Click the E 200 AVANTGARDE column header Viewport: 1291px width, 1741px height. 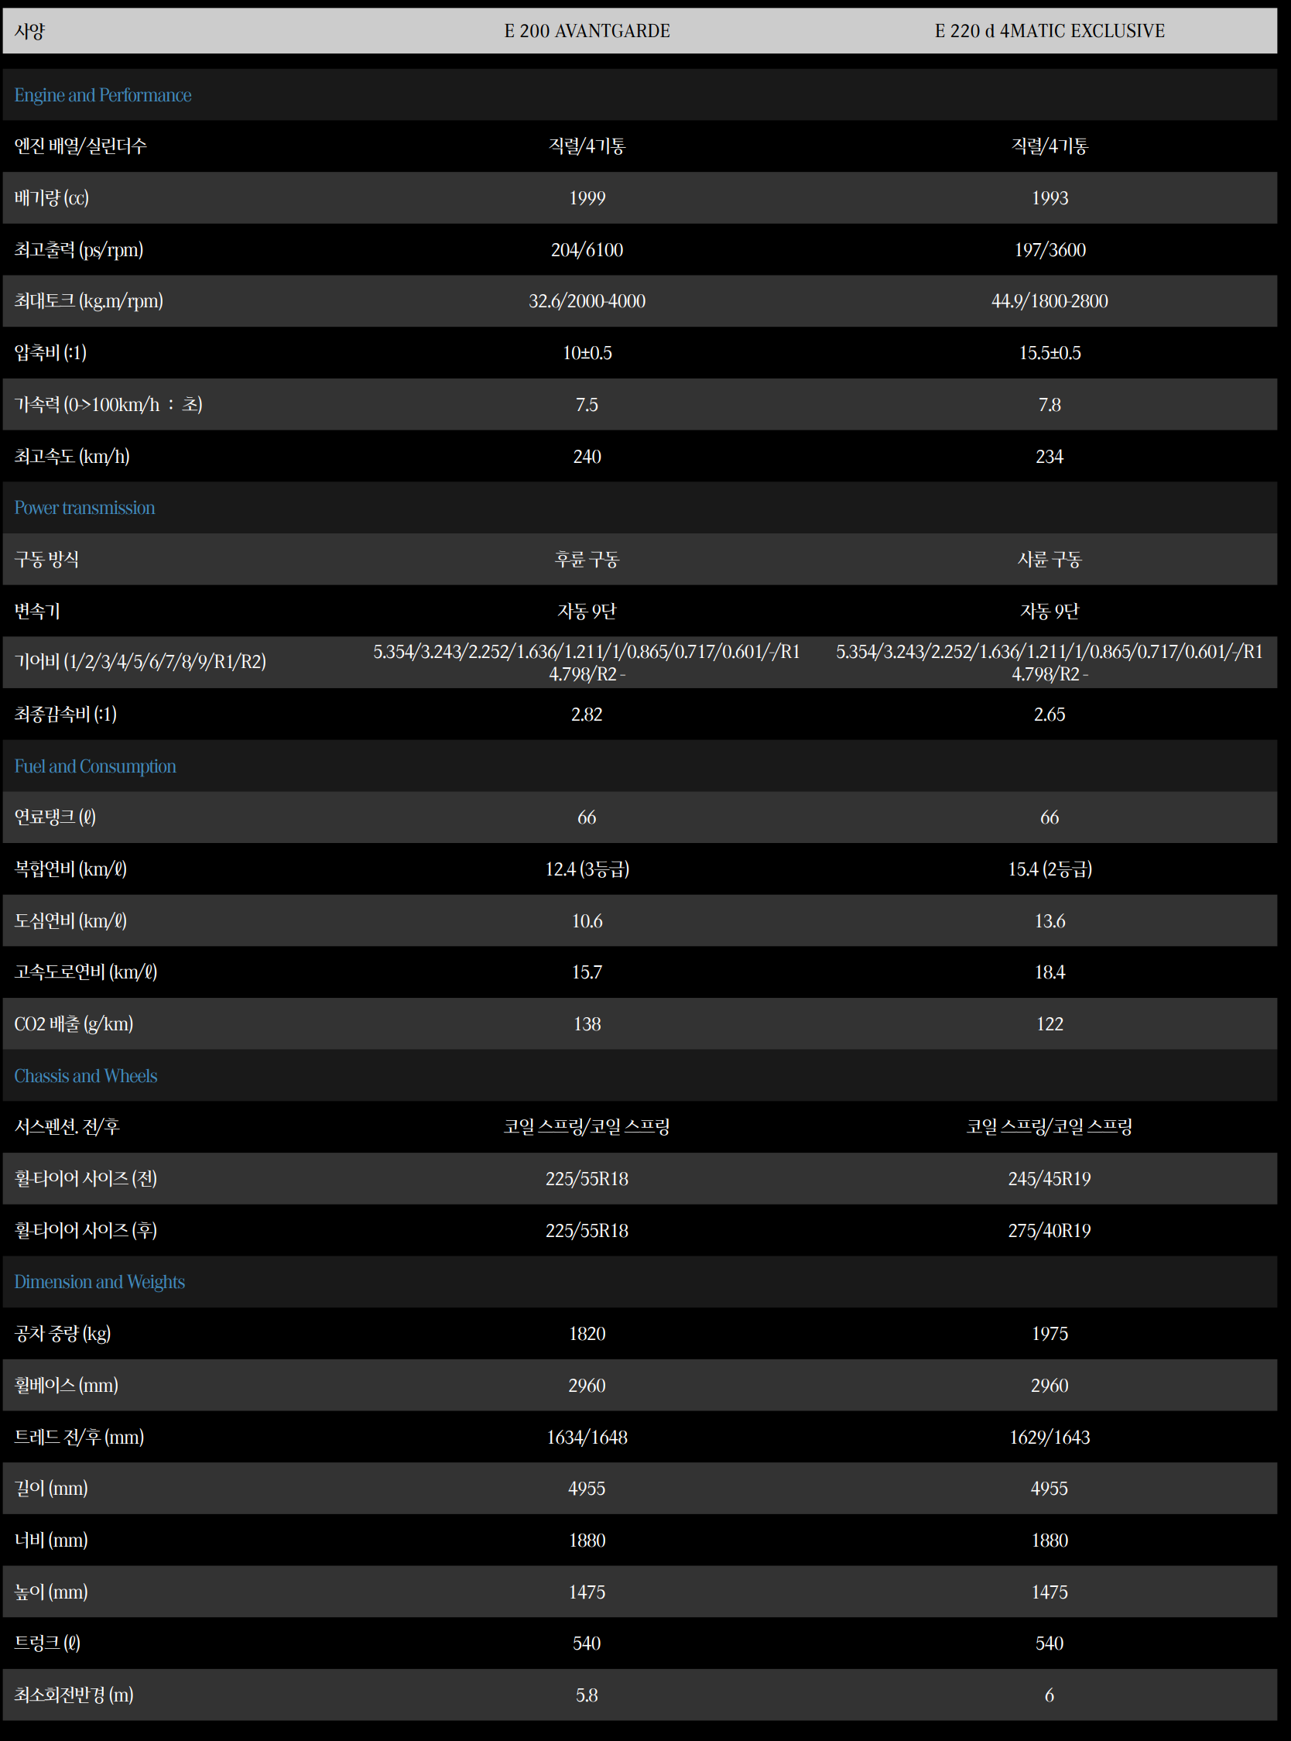[x=587, y=31]
